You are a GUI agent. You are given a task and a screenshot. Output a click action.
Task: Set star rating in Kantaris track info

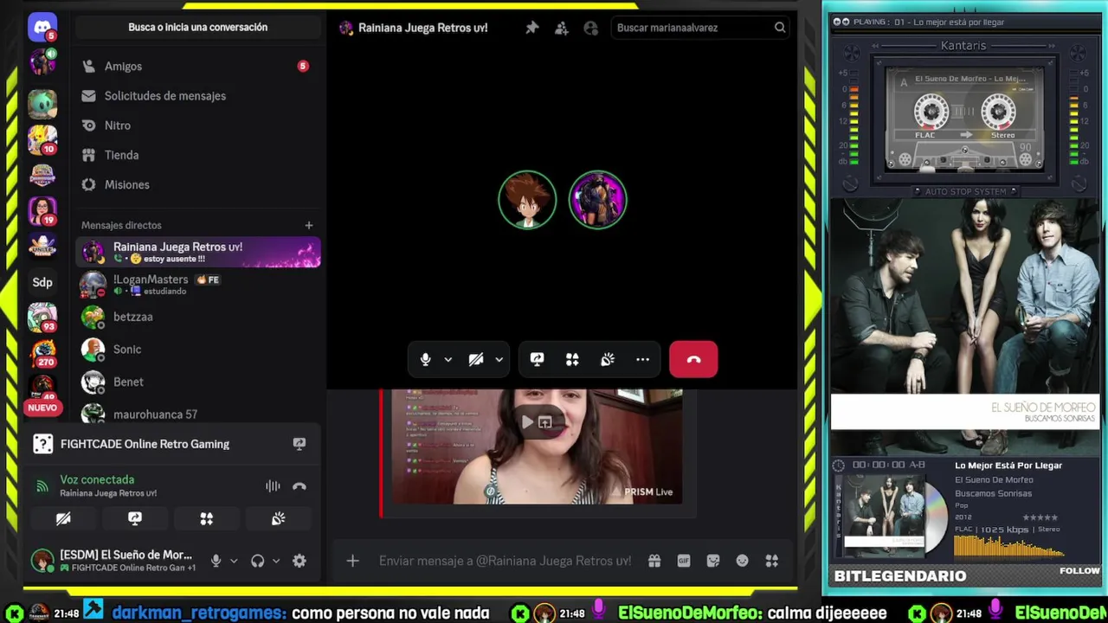pyautogui.click(x=1040, y=517)
